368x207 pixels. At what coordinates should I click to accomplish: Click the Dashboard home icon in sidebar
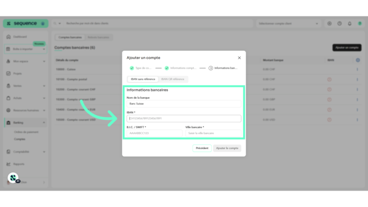pyautogui.click(x=9, y=37)
